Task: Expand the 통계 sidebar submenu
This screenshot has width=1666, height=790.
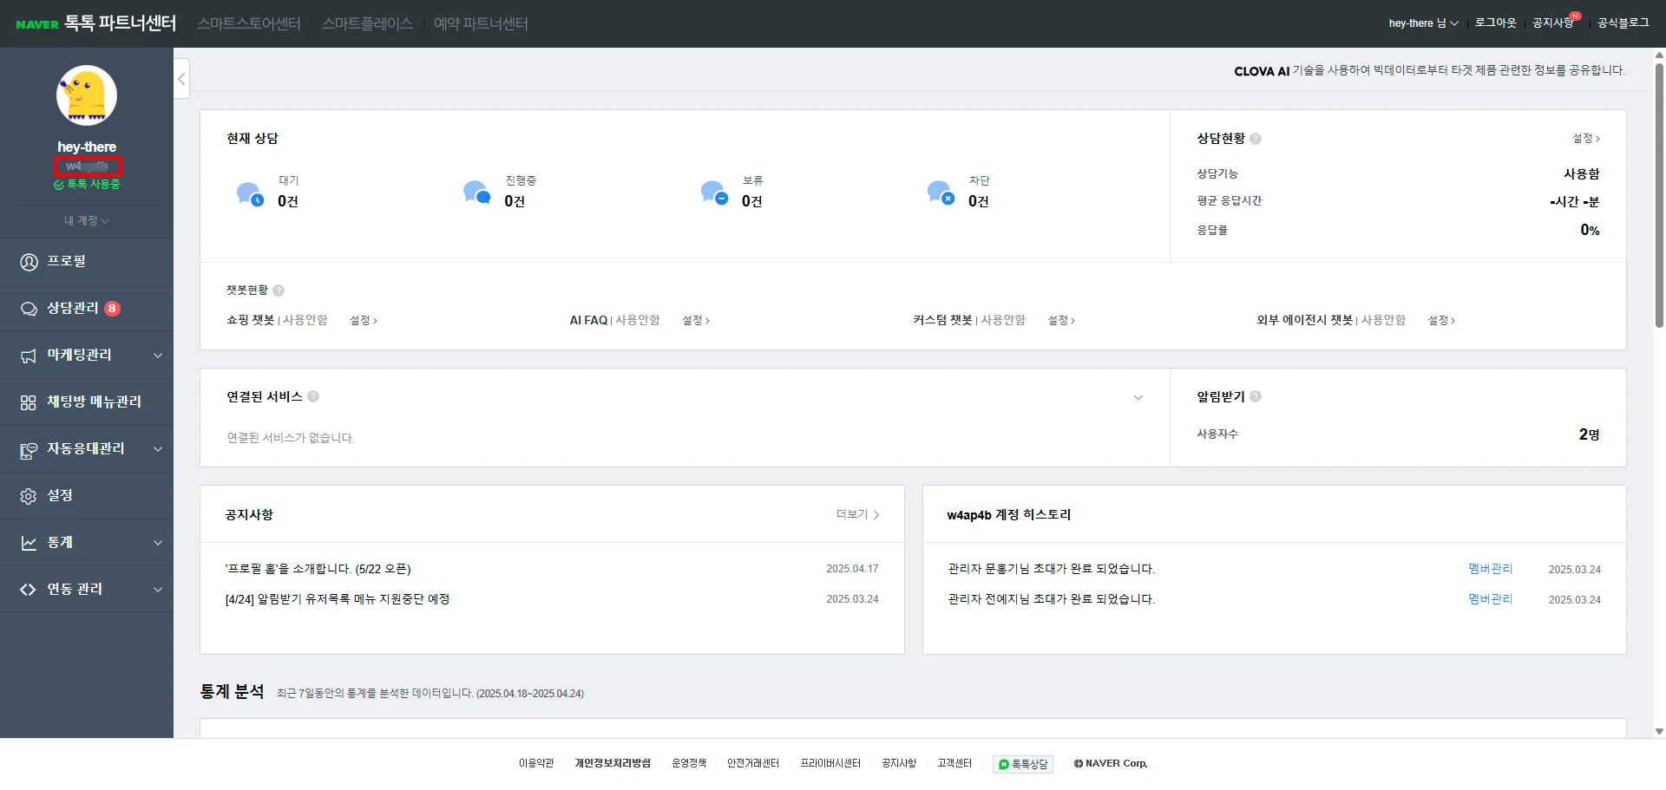Action: click(158, 543)
